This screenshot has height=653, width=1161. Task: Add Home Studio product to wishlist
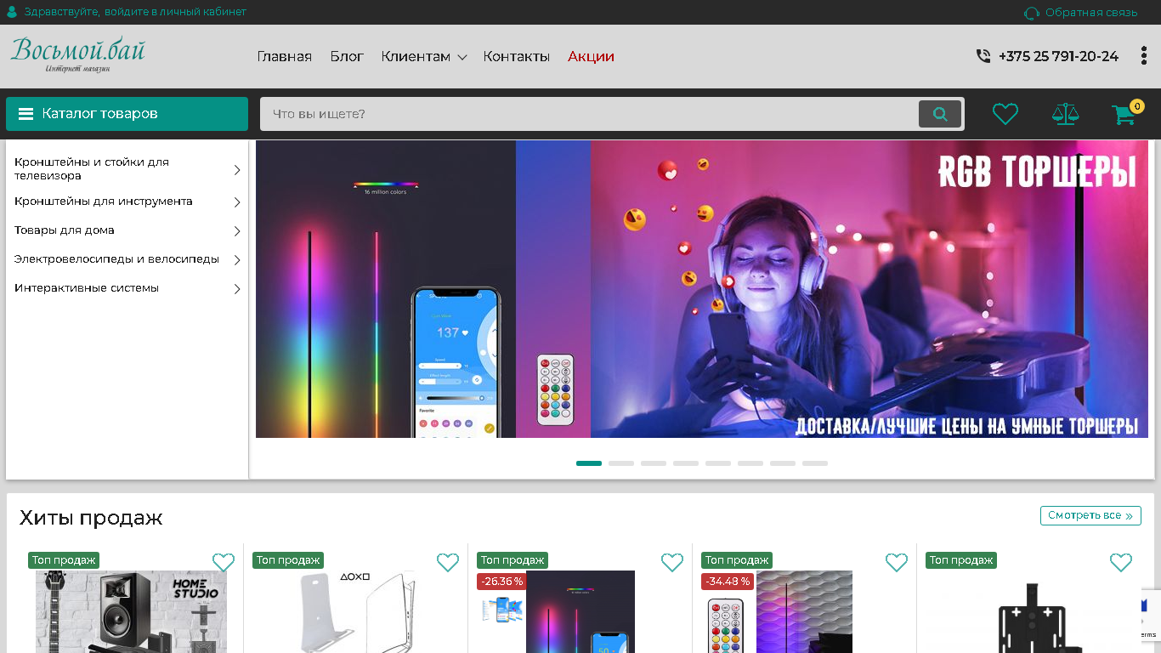pyautogui.click(x=224, y=562)
